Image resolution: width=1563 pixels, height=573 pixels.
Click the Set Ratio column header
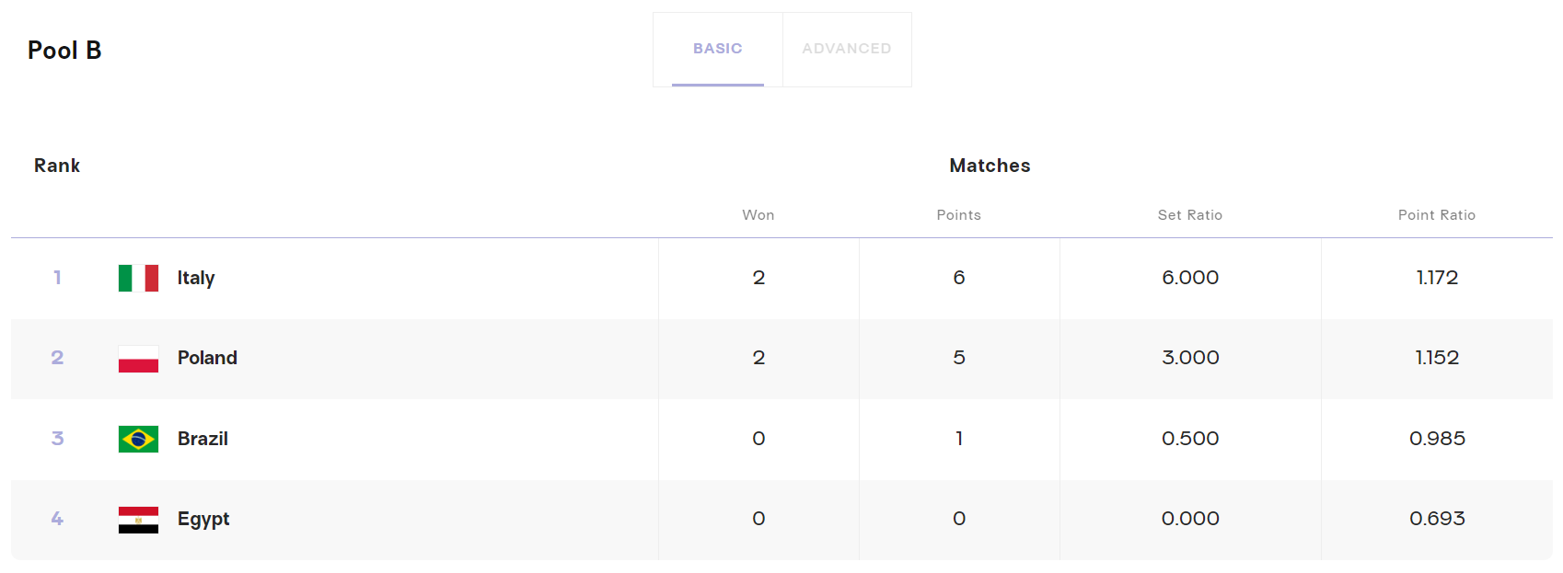(x=1190, y=215)
